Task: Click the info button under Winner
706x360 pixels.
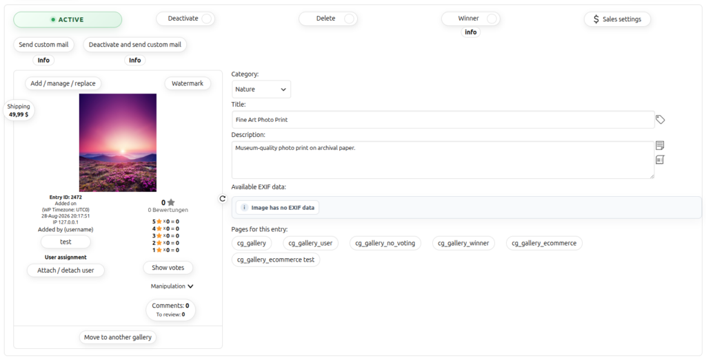Action: pos(470,32)
